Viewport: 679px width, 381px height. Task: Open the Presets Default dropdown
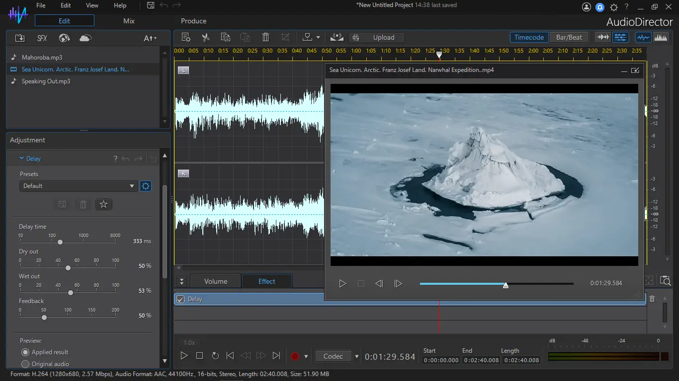[x=79, y=186]
